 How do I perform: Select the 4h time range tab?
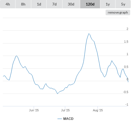tap(8, 4)
